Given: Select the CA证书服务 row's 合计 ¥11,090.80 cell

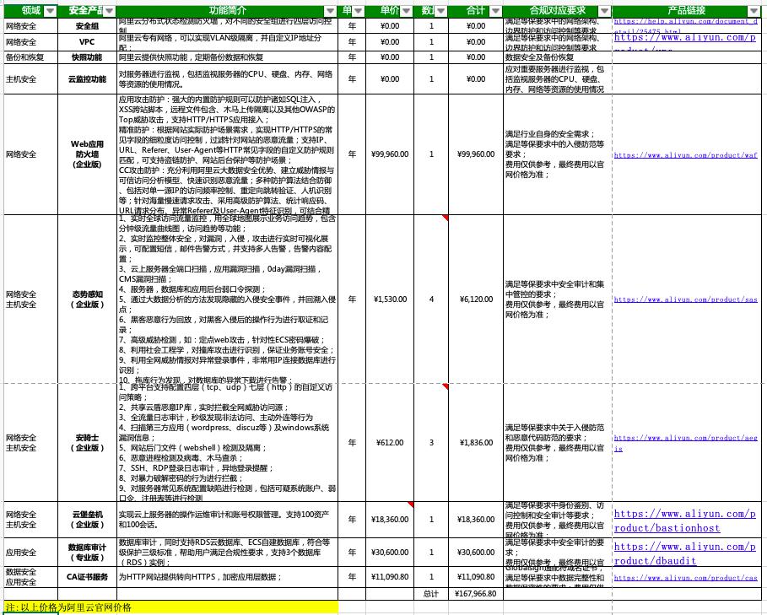Looking at the screenshot, I should pyautogui.click(x=475, y=577).
